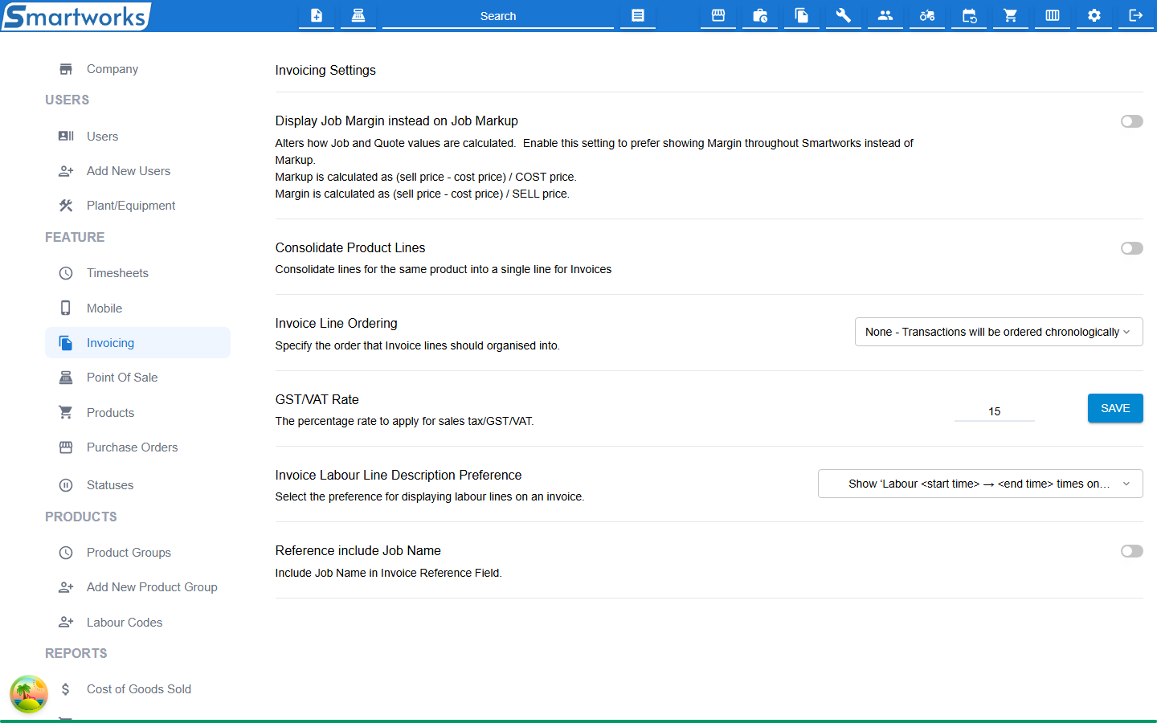The image size is (1157, 723).
Task: Open Mobile settings in the sidebar
Action: [137, 308]
